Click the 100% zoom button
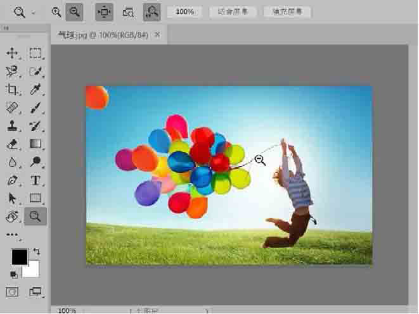419x314 pixels. click(184, 12)
